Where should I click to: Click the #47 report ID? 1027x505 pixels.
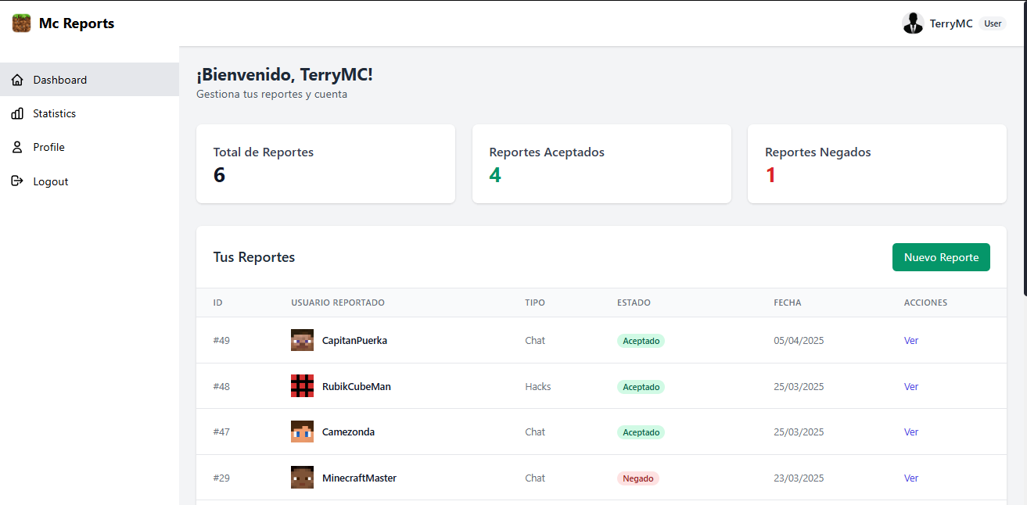point(221,432)
